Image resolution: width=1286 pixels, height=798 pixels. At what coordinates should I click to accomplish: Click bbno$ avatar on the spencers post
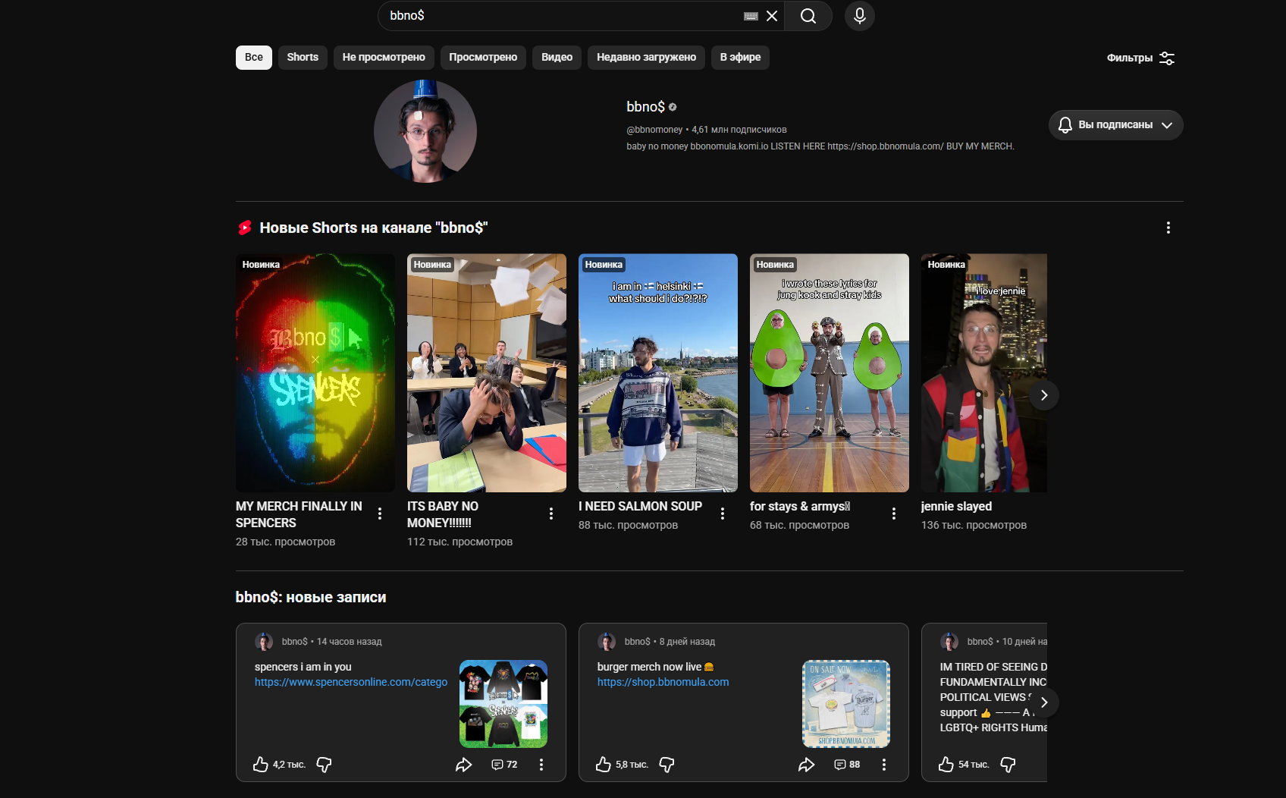pyautogui.click(x=264, y=642)
